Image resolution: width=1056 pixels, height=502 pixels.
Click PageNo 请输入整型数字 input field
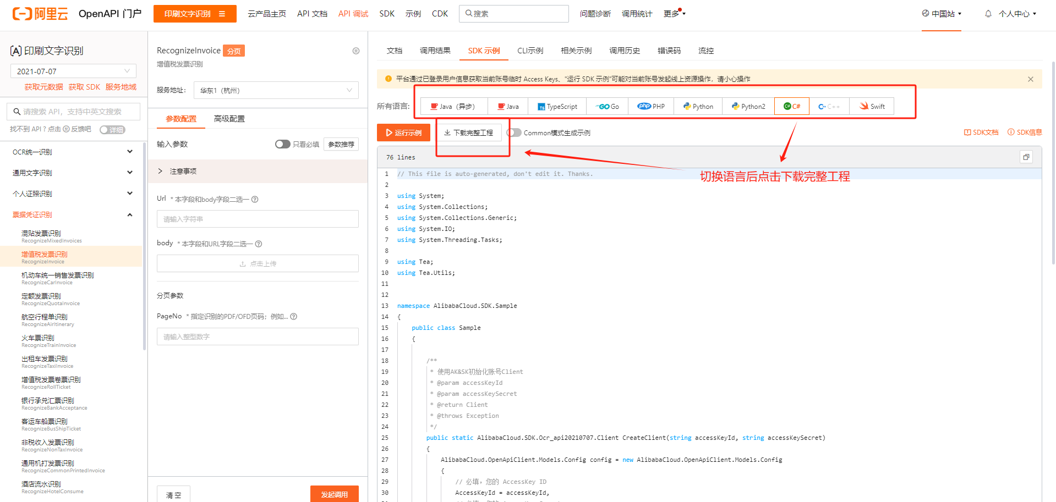click(258, 336)
